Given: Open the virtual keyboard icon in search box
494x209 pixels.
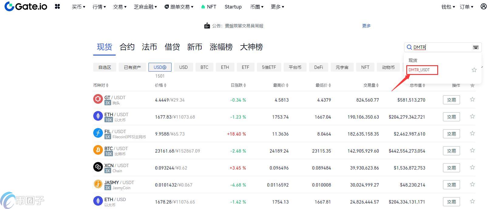Looking at the screenshot, I should (475, 47).
